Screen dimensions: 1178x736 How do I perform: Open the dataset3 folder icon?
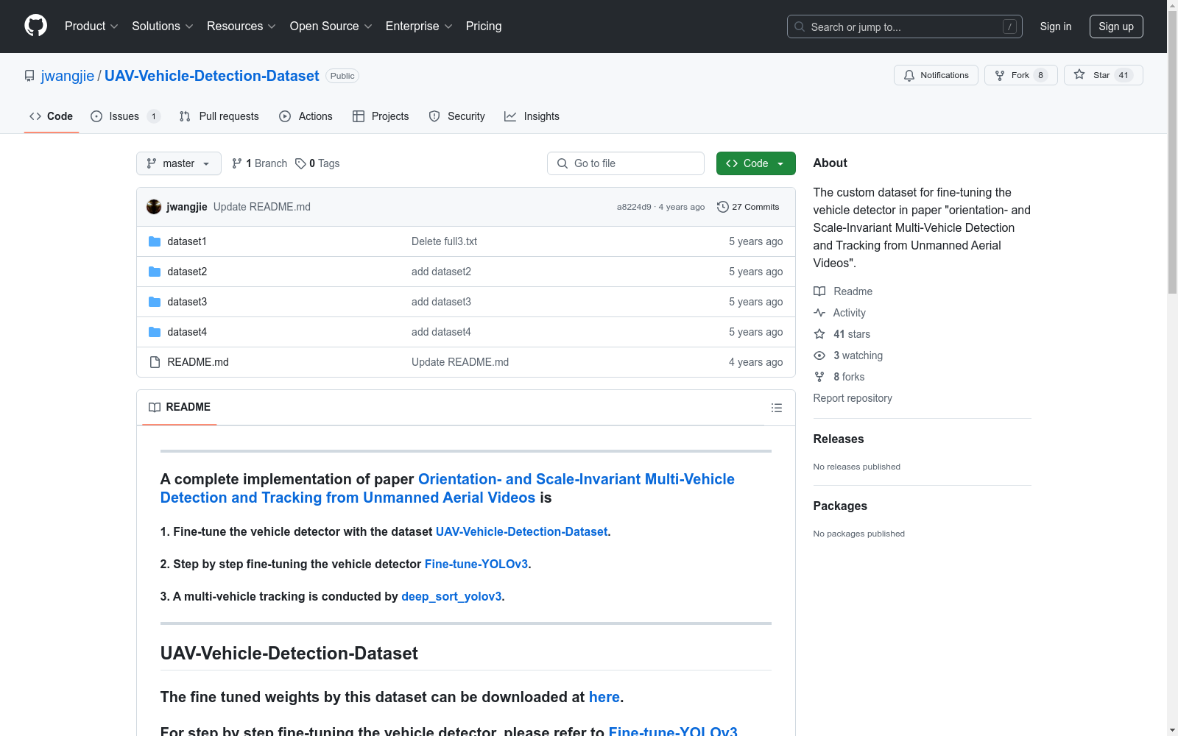[155, 302]
